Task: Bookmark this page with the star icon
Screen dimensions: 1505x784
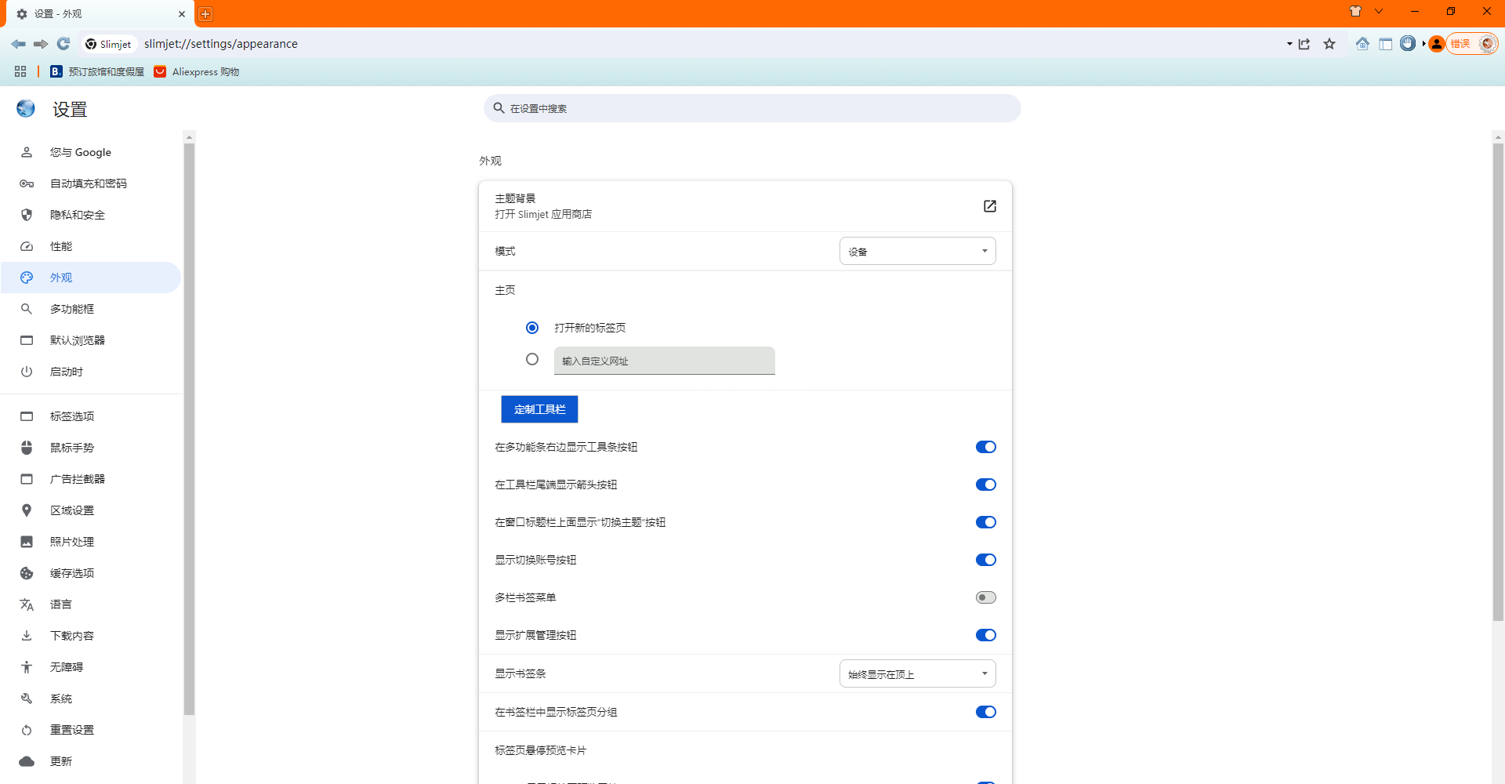Action: click(1329, 44)
